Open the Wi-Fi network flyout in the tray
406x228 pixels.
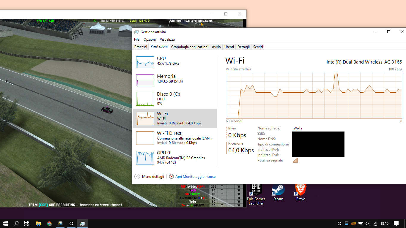[375, 224]
